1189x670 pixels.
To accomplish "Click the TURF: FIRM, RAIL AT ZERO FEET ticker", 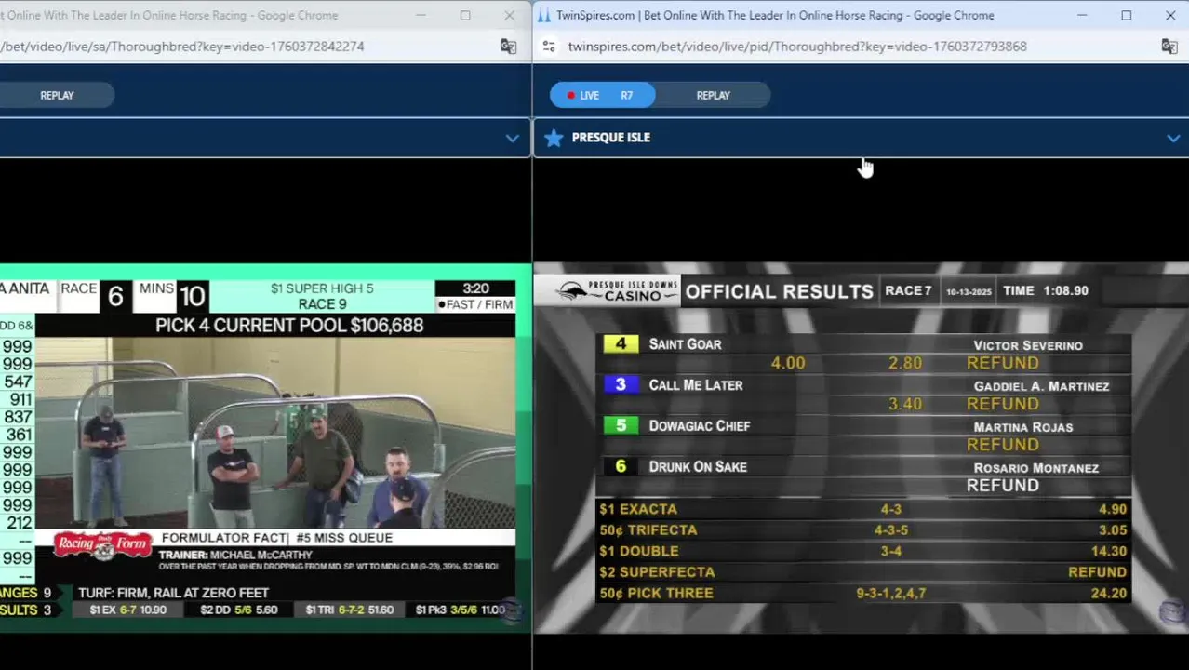I will click(173, 593).
